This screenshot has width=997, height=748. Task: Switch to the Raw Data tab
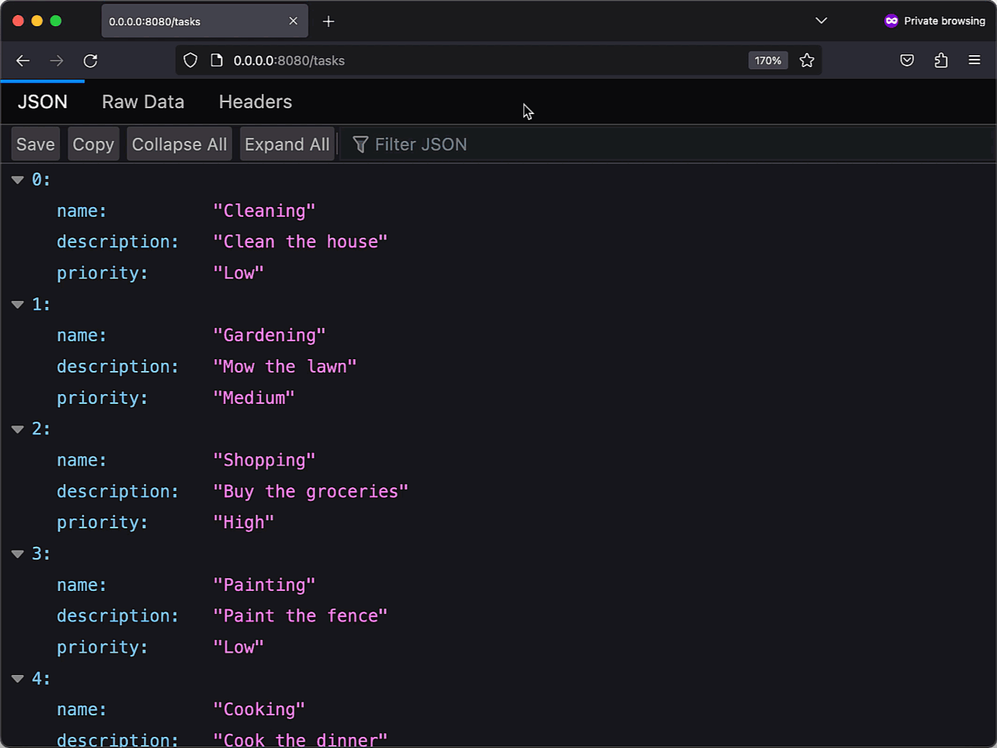pyautogui.click(x=143, y=101)
